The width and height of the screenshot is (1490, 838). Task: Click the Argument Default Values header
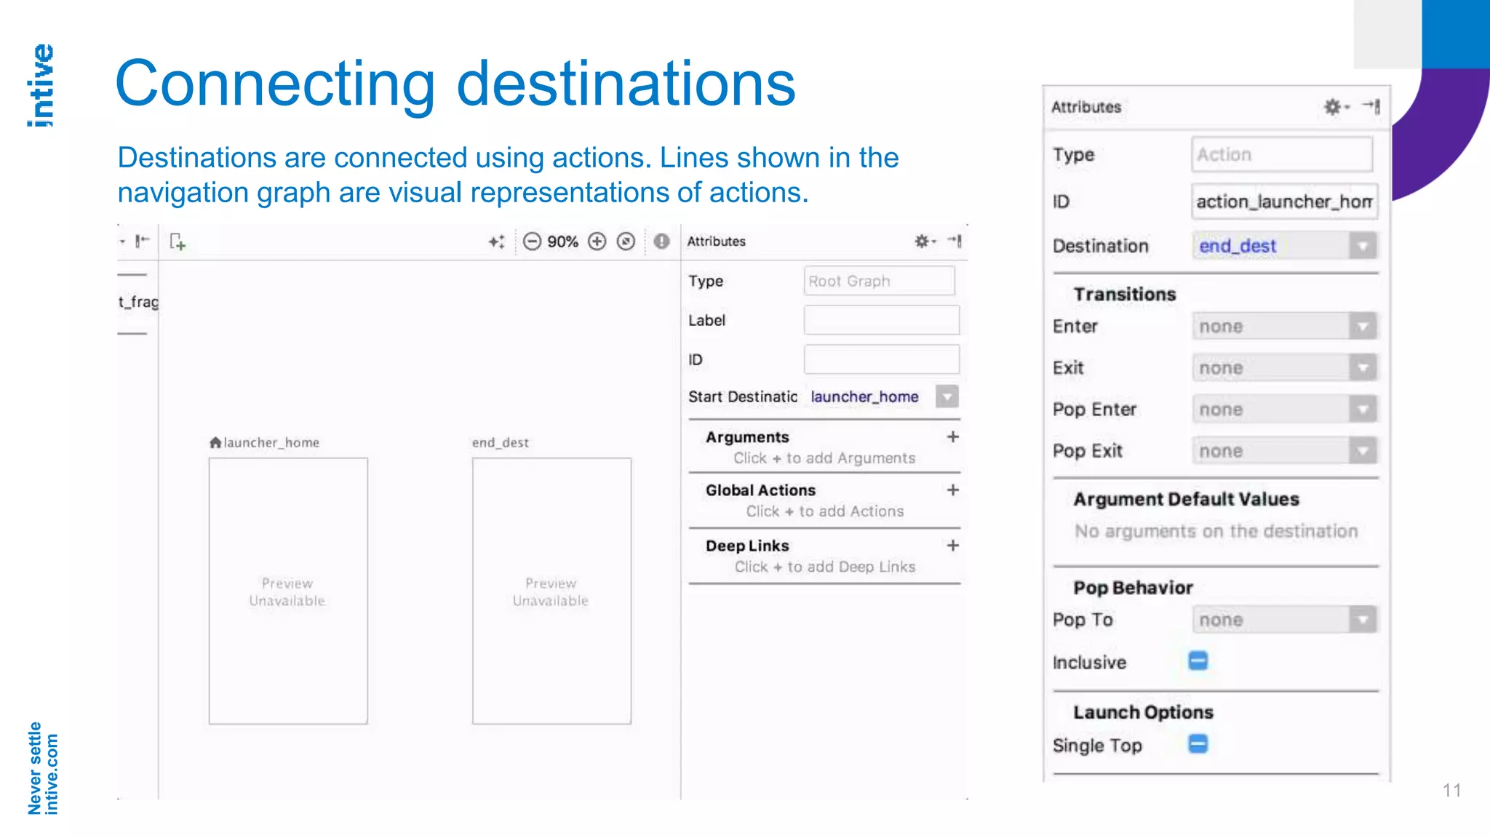pos(1186,499)
